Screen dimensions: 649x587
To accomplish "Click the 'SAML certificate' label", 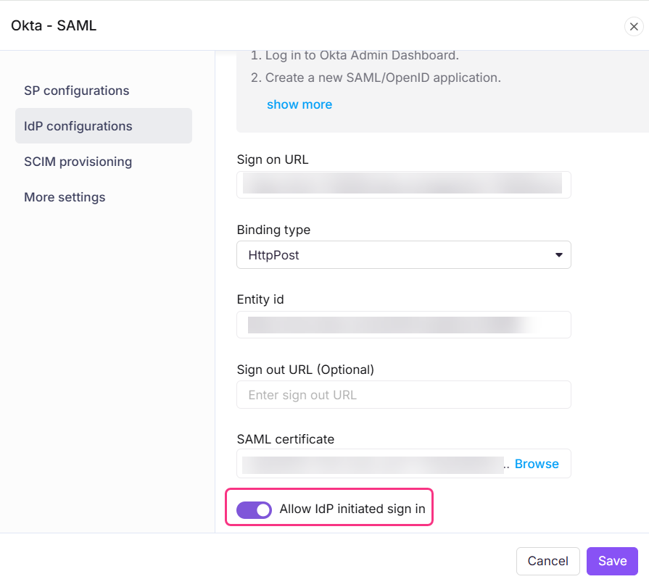I will tap(285, 439).
